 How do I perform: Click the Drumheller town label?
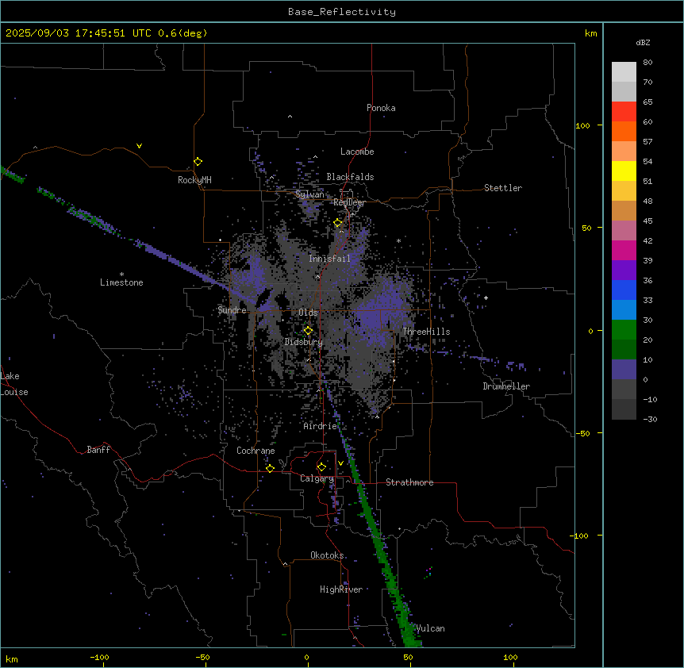coord(506,386)
